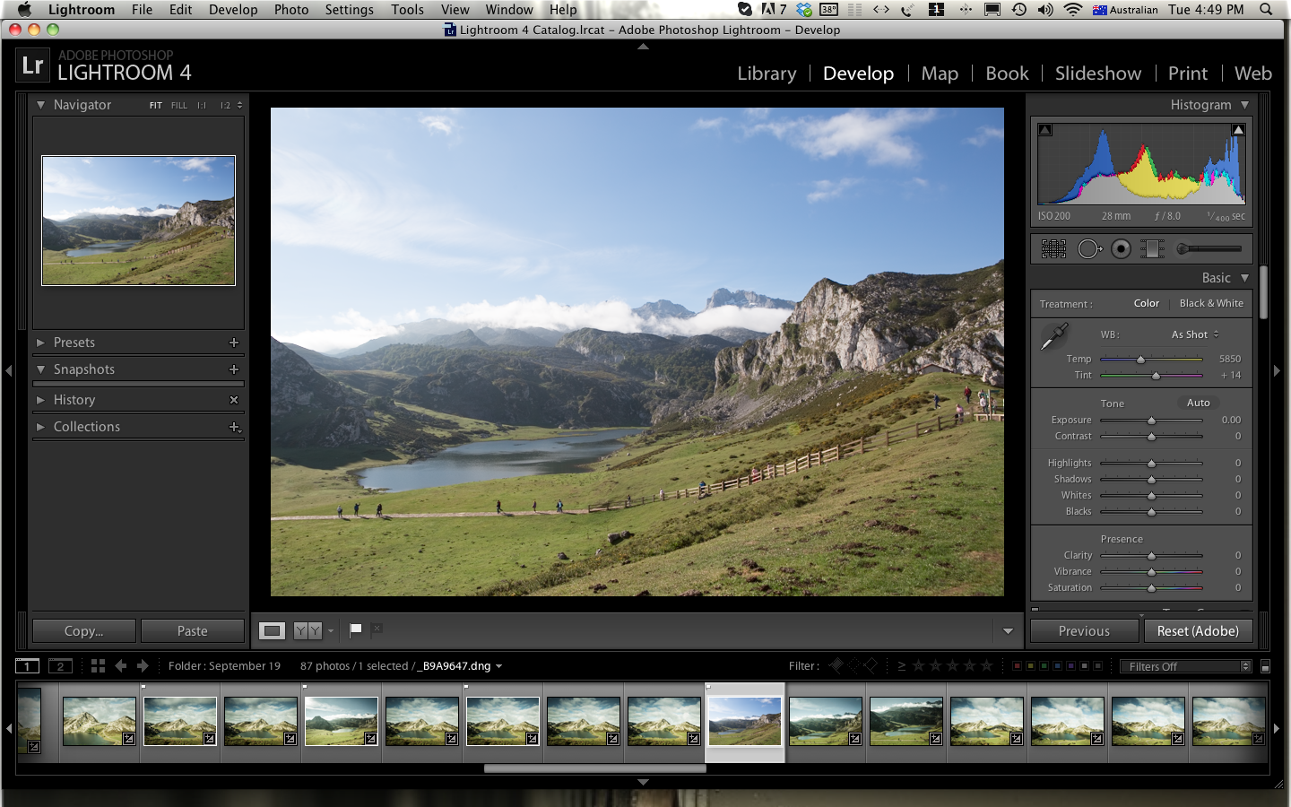The width and height of the screenshot is (1291, 807).
Task: Flag the current photo as a pick
Action: pos(355,629)
